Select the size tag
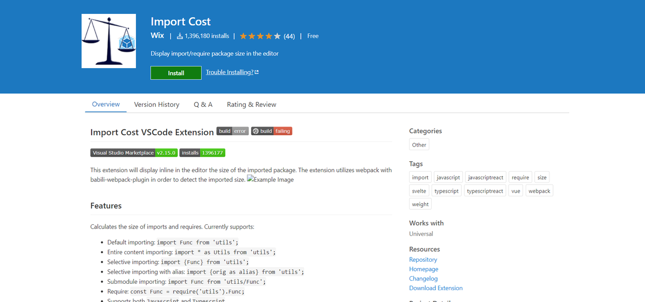 pyautogui.click(x=542, y=177)
